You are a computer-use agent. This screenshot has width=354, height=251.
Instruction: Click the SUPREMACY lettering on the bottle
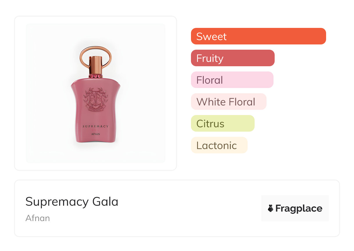[x=96, y=126]
